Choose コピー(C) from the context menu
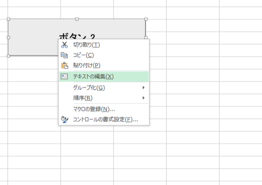 point(104,55)
